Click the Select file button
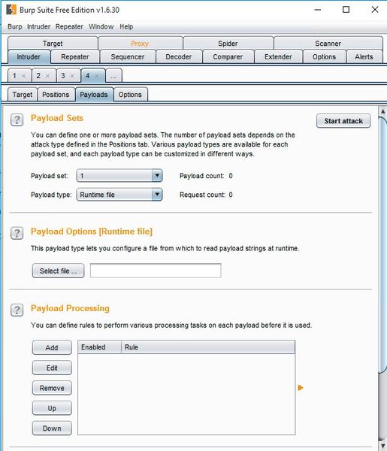The width and height of the screenshot is (387, 451). pyautogui.click(x=59, y=271)
